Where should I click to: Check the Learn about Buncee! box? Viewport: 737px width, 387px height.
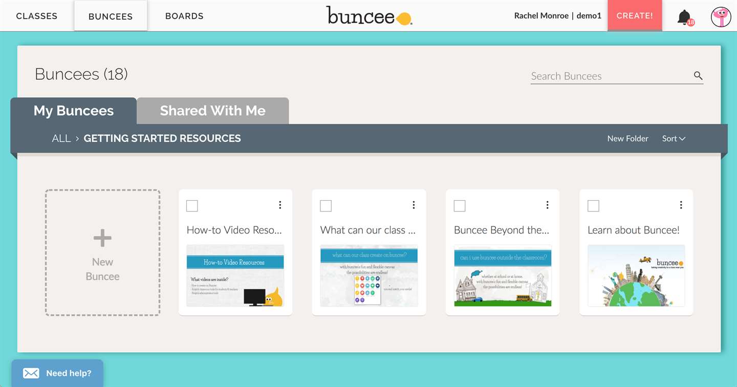tap(593, 206)
